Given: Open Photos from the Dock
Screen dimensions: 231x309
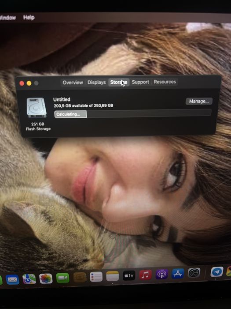Looking at the screenshot, I should click(46, 279).
